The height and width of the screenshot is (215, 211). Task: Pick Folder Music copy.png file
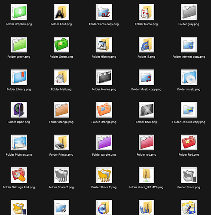pyautogui.click(x=146, y=77)
